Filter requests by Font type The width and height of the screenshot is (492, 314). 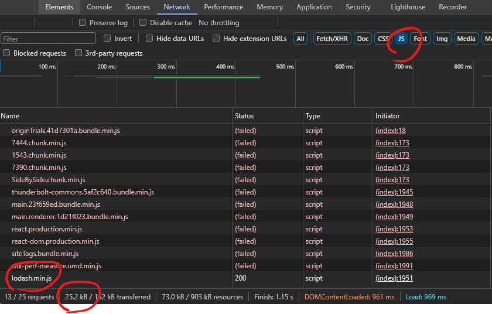pos(420,39)
